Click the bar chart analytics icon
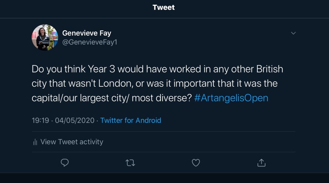The height and width of the screenshot is (183, 329). coord(35,142)
